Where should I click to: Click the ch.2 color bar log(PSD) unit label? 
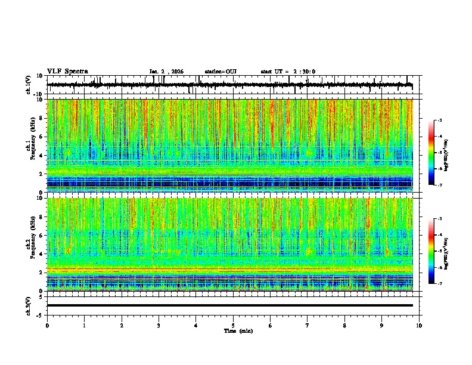click(446, 253)
